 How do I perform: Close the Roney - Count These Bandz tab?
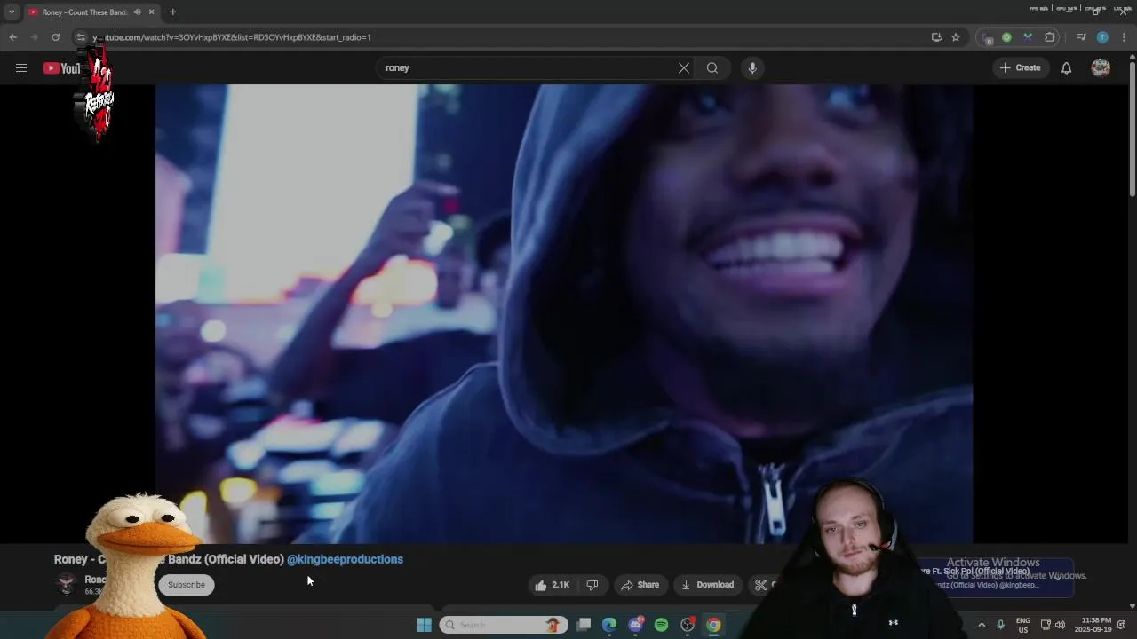(x=152, y=12)
